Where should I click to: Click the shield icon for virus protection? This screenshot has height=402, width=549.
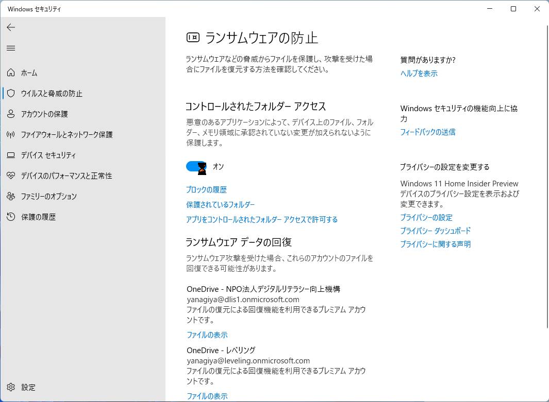(11, 93)
